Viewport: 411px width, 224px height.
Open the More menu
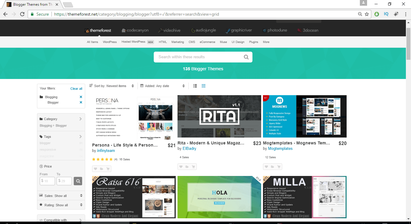tap(266, 42)
